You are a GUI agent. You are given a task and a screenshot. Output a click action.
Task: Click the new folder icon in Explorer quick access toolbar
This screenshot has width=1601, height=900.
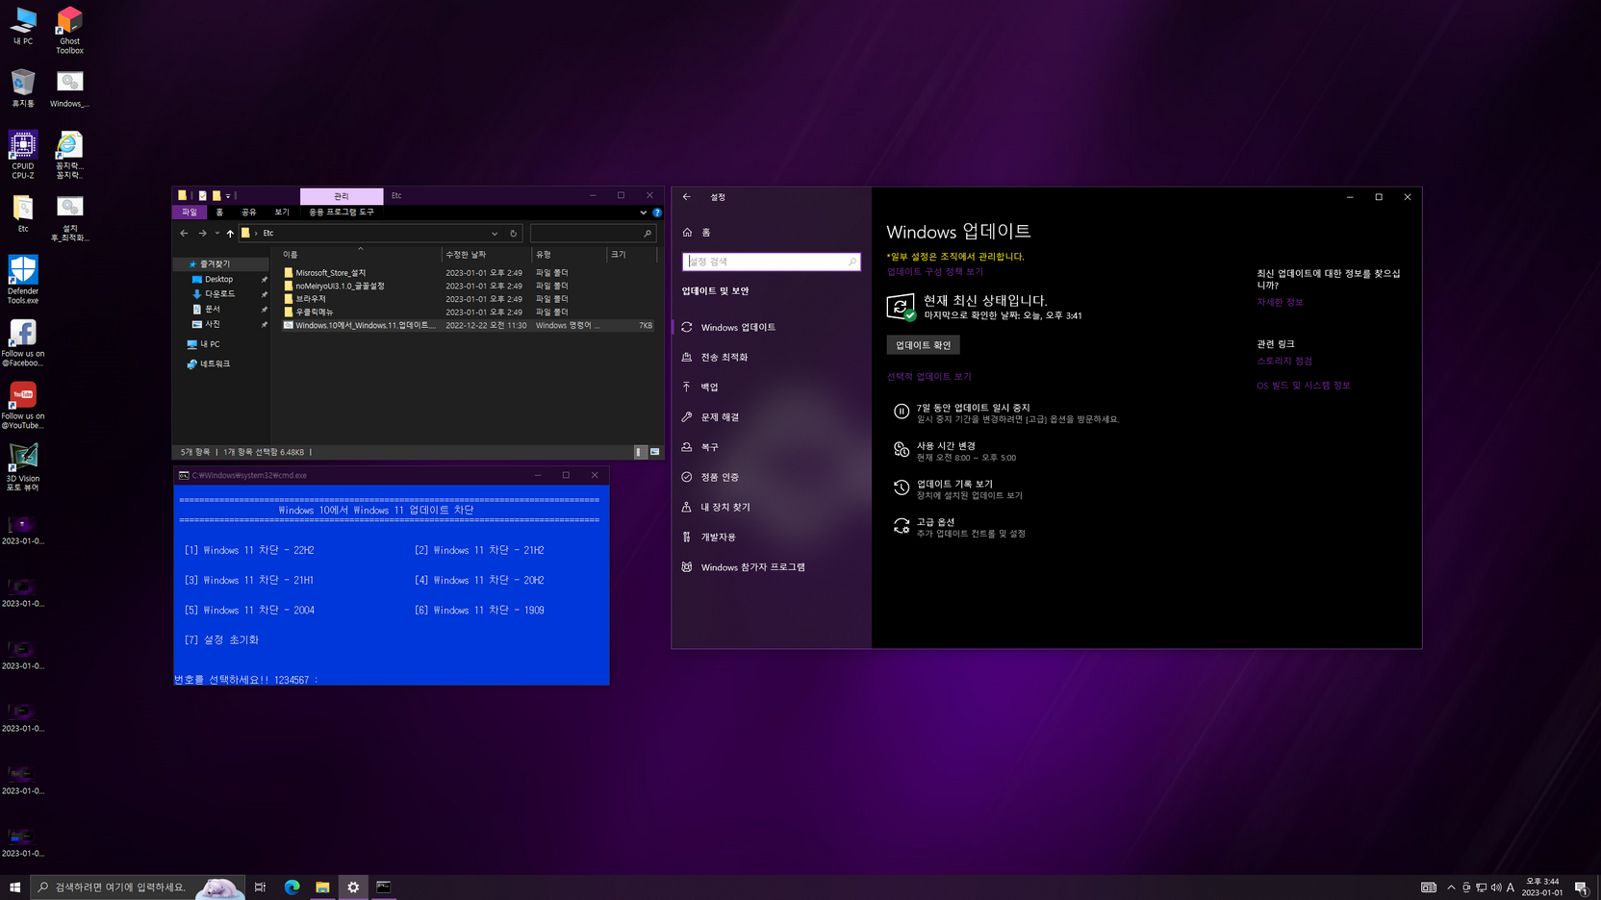(x=216, y=195)
